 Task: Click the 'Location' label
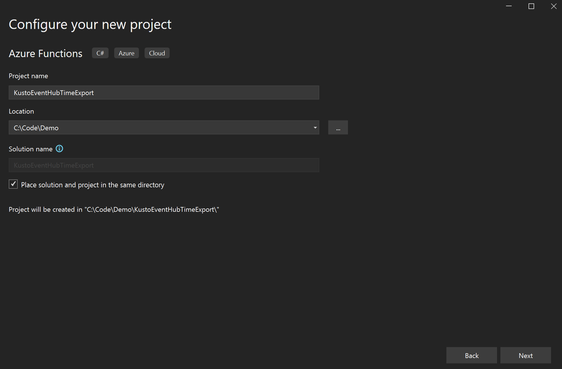pyautogui.click(x=21, y=111)
